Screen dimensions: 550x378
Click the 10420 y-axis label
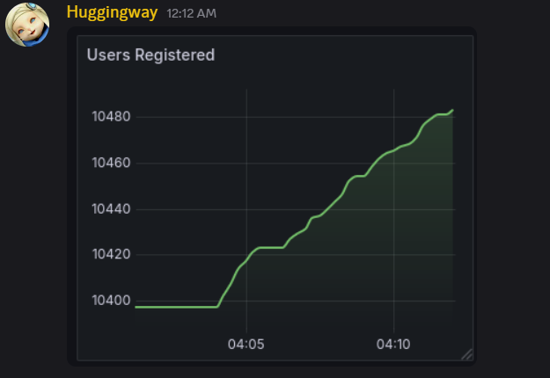point(111,254)
